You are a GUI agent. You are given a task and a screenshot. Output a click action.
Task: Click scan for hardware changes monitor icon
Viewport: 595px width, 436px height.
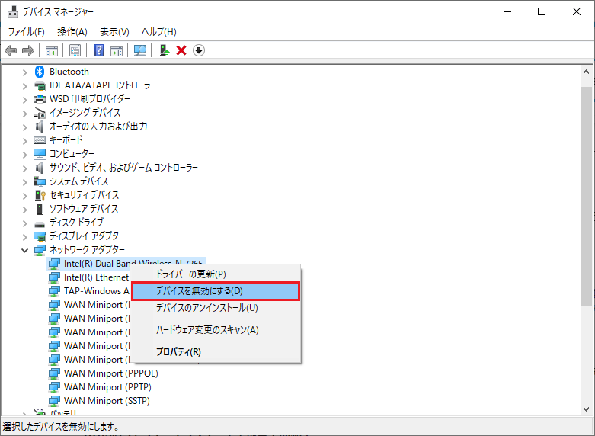click(x=140, y=50)
